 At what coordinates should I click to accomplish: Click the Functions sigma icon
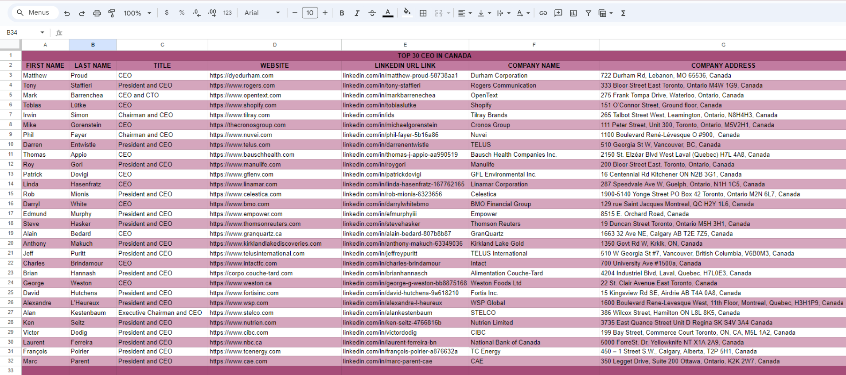pos(623,13)
